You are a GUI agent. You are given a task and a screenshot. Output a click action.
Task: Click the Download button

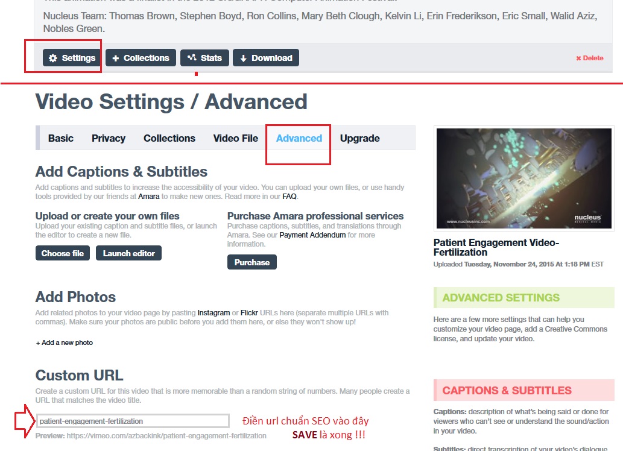(x=266, y=58)
